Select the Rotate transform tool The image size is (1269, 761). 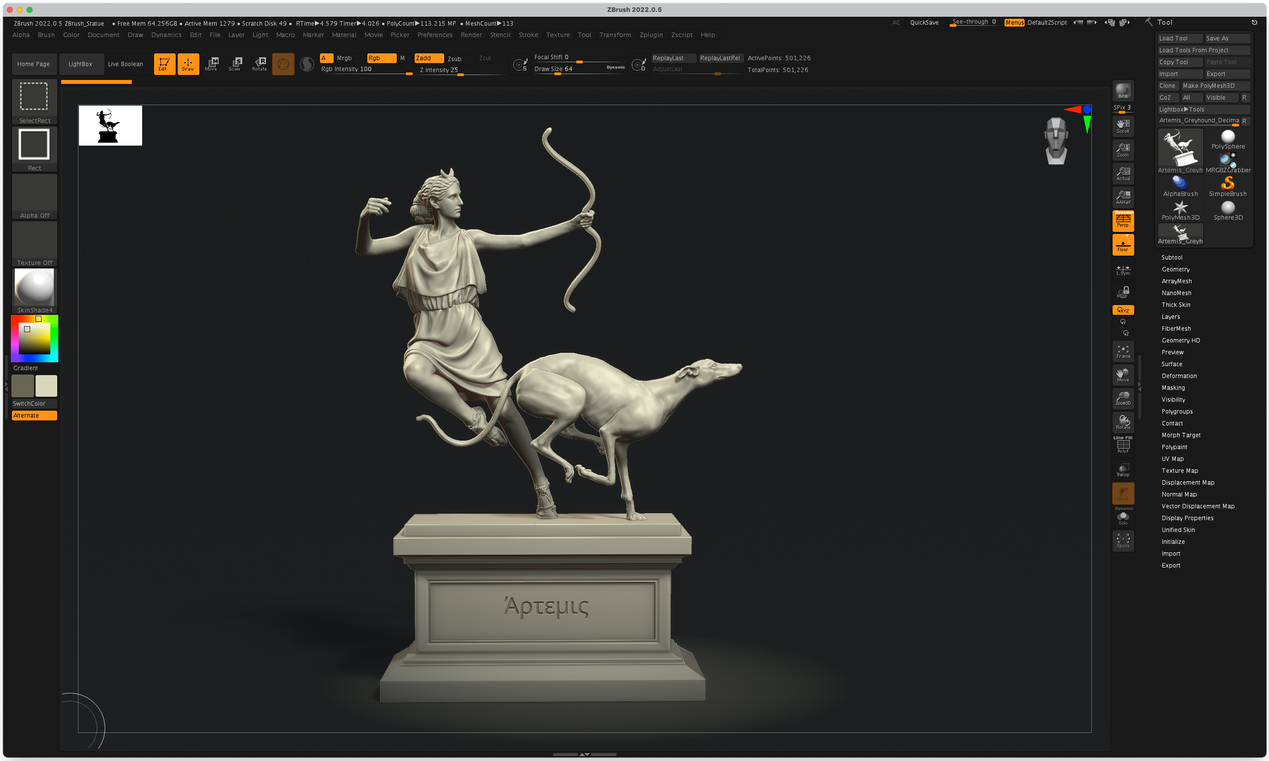[x=260, y=64]
